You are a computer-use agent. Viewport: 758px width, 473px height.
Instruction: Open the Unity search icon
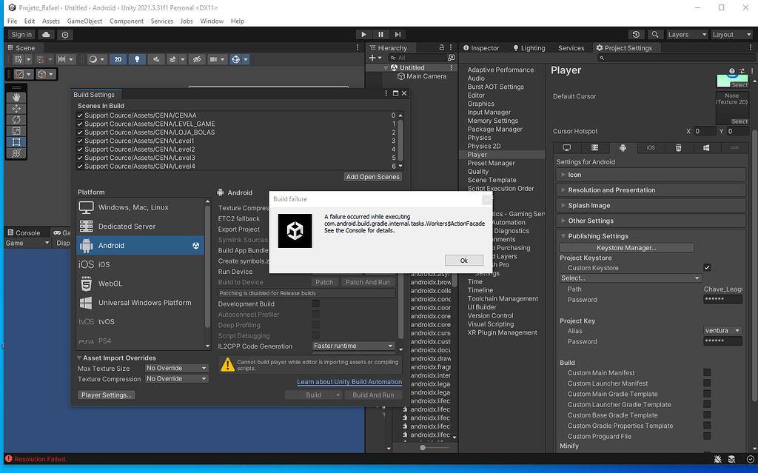click(x=656, y=34)
